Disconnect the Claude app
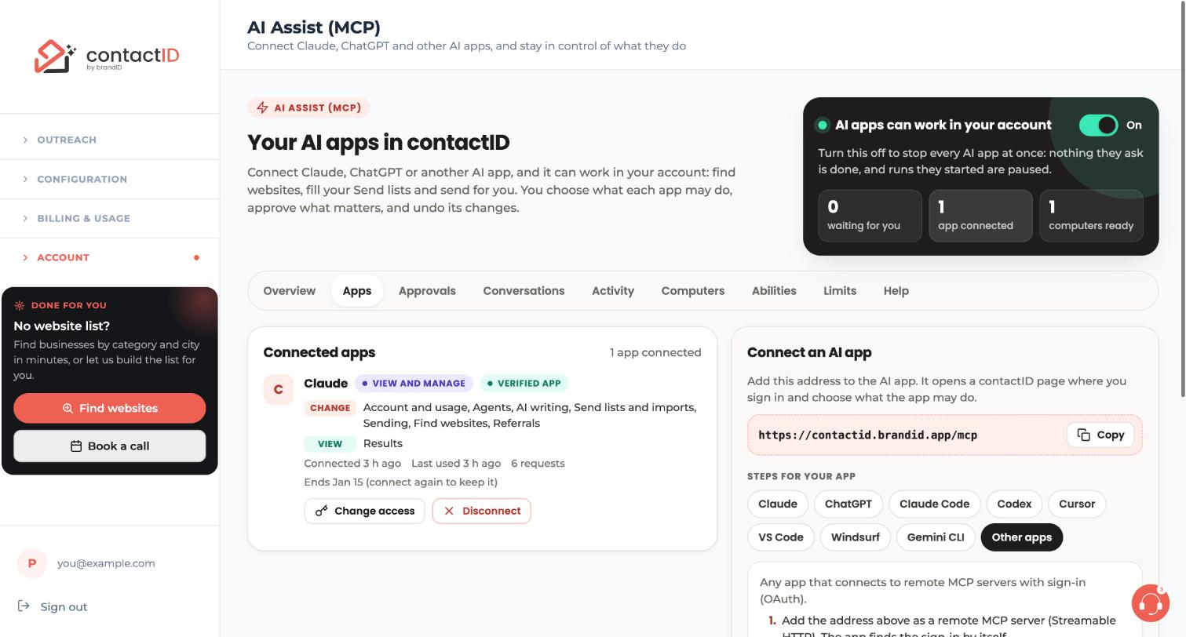Viewport: 1186px width, 637px height. [x=482, y=511]
